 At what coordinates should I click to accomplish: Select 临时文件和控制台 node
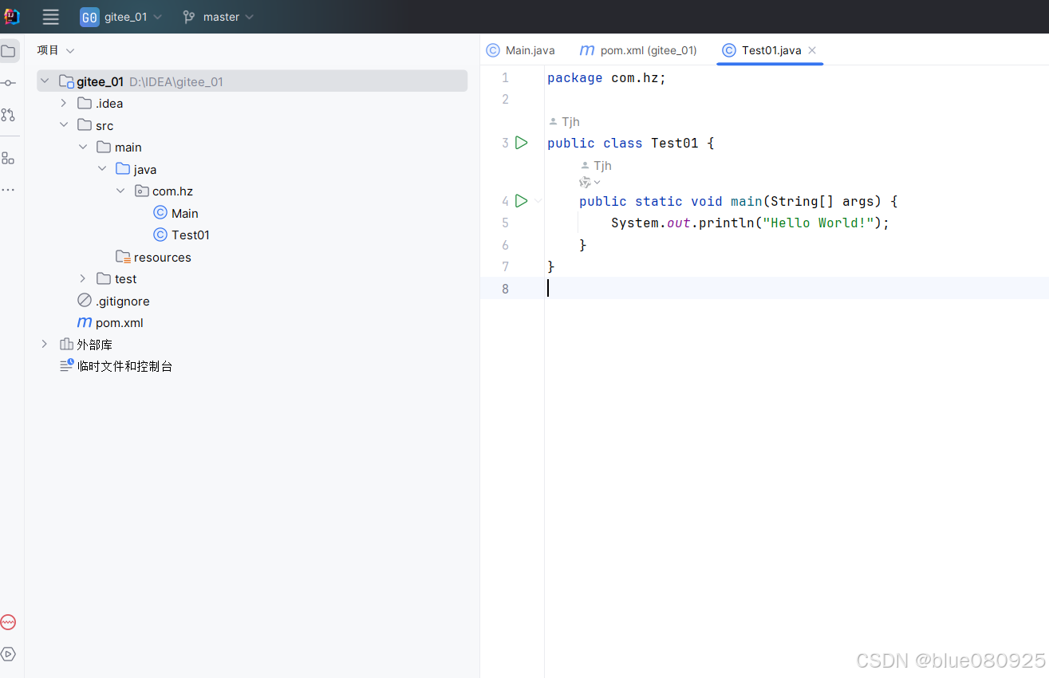point(125,366)
